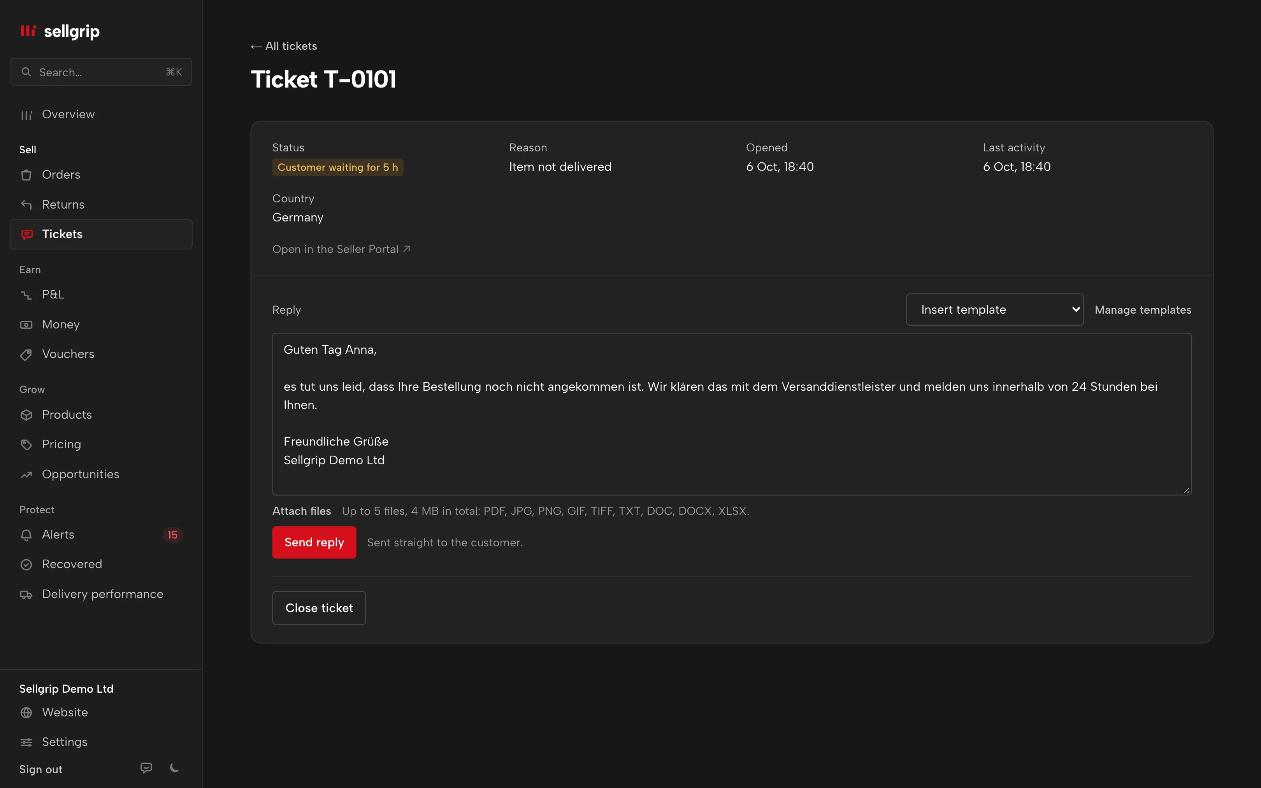Screen dimensions: 1261x788
Task: Select the Returns menu item
Action: click(101, 204)
